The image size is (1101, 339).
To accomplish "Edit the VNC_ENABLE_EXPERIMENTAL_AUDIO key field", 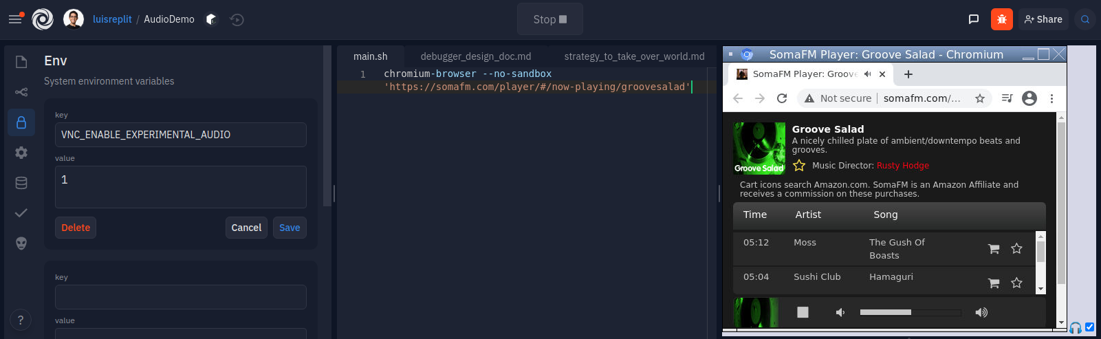I will pos(181,135).
